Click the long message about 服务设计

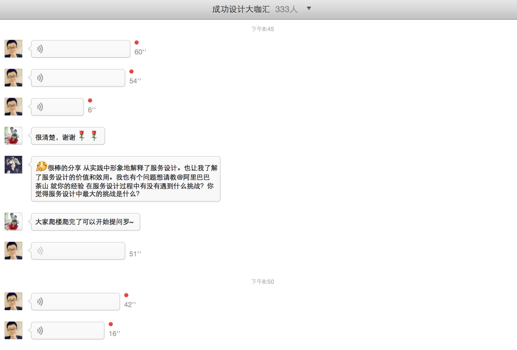tap(125, 179)
